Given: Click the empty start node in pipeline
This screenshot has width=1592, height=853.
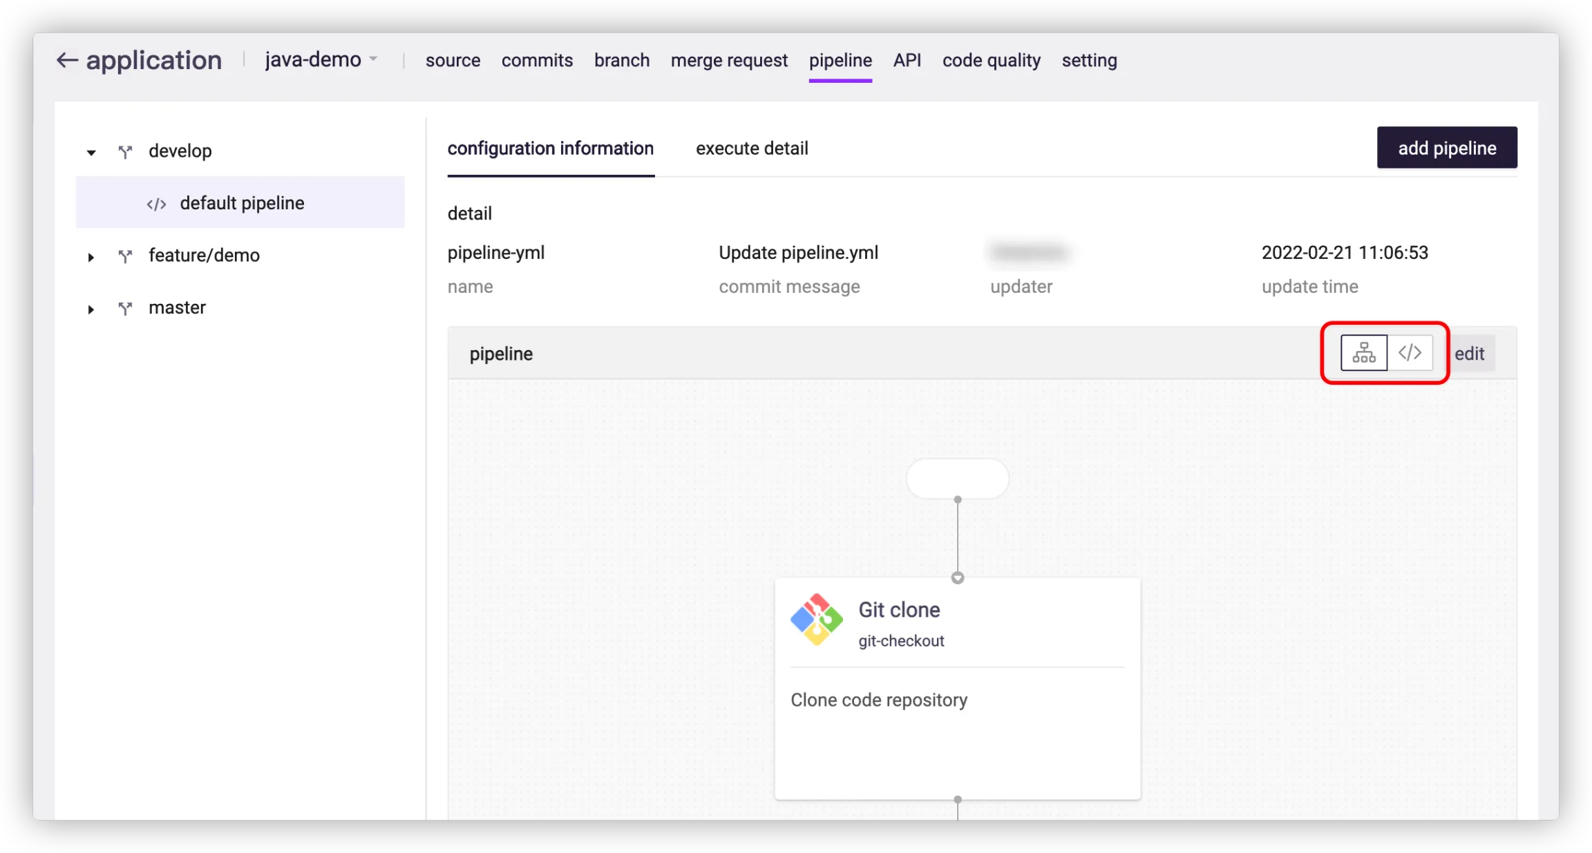Looking at the screenshot, I should click(x=957, y=478).
